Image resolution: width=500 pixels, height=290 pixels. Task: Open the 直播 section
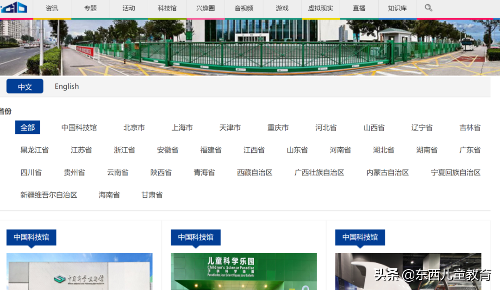point(359,7)
